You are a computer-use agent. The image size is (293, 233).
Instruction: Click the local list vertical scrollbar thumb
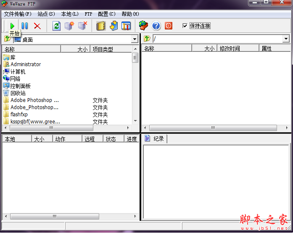pos(135,58)
